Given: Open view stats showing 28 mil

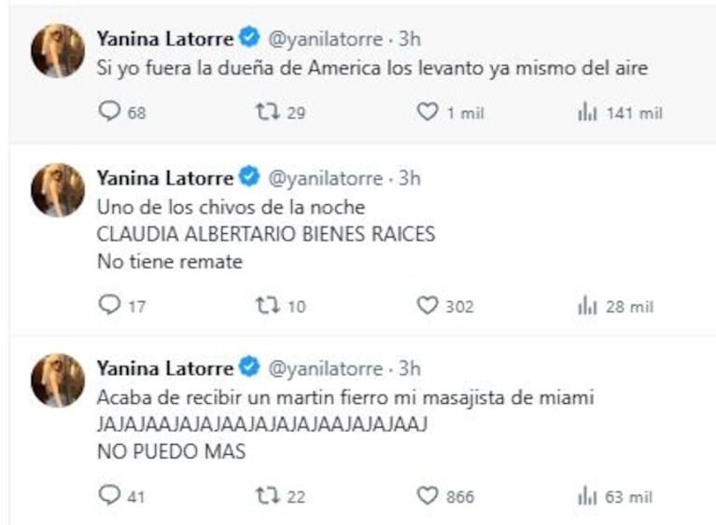Looking at the screenshot, I should pos(587,305).
